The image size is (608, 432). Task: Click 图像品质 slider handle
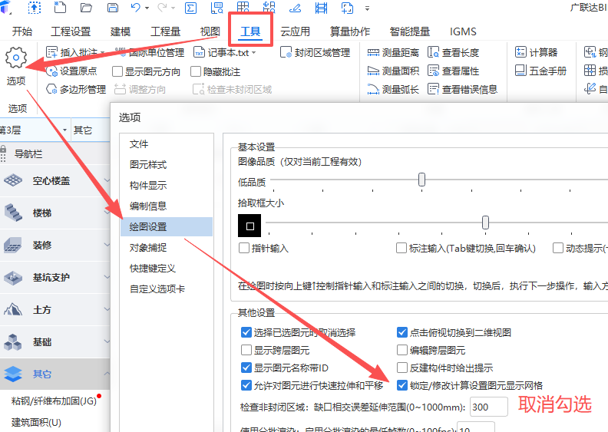[421, 180]
